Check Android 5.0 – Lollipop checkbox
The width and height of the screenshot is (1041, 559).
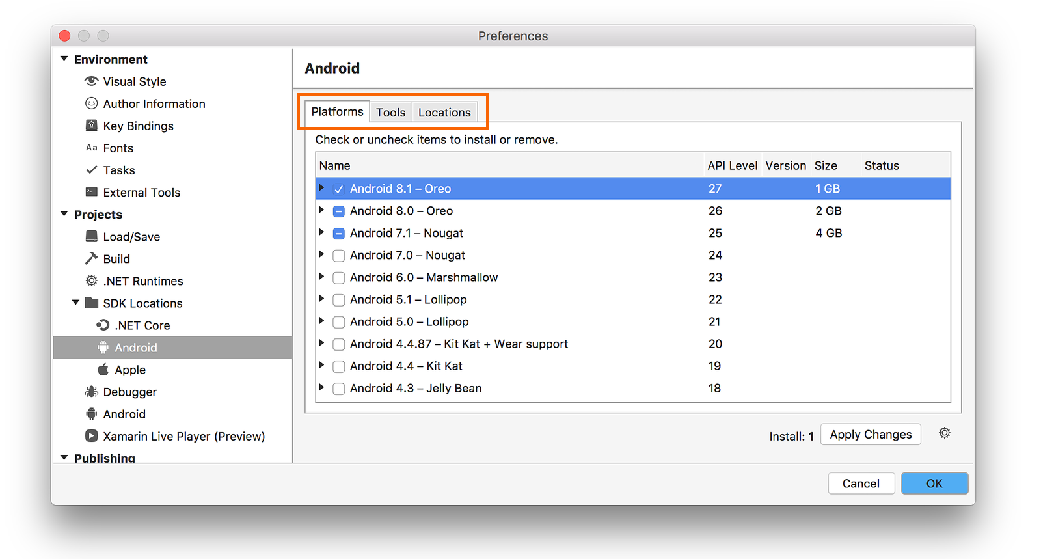click(x=339, y=321)
